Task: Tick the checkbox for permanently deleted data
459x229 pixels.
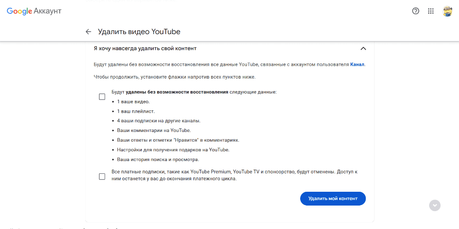Action: [x=102, y=97]
